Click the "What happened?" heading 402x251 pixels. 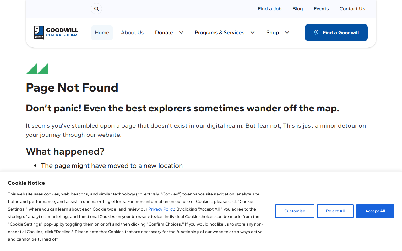65,152
